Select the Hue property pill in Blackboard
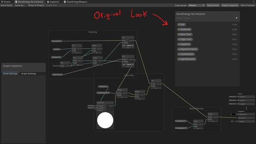Viewport: 256px width, 144px height. coord(181,24)
